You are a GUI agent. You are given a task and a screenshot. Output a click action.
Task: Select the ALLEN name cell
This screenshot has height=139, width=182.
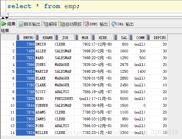click(x=45, y=51)
